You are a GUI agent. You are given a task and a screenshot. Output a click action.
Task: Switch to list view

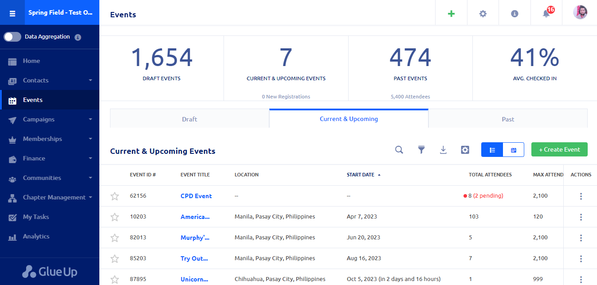(492, 150)
